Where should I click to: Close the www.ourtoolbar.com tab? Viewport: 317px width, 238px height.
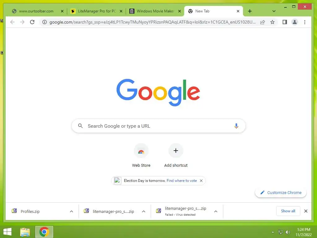tap(62, 11)
